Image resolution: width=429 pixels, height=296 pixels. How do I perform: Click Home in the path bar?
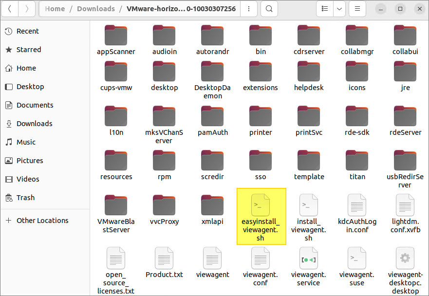55,9
